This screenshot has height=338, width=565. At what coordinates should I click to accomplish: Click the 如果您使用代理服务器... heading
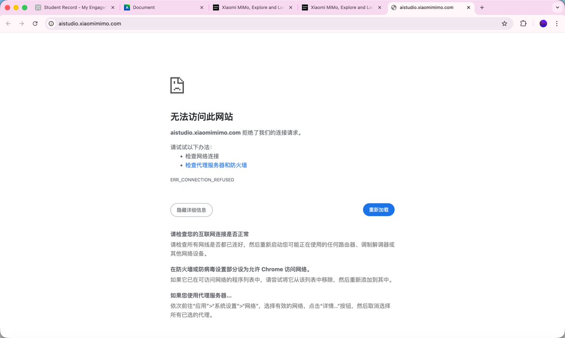pos(201,295)
